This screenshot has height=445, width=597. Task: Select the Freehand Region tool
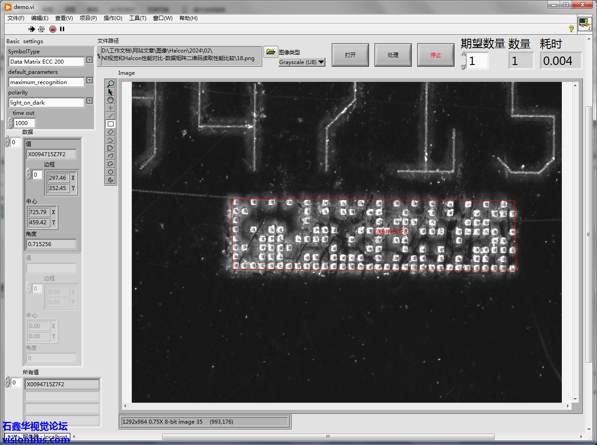tap(111, 164)
